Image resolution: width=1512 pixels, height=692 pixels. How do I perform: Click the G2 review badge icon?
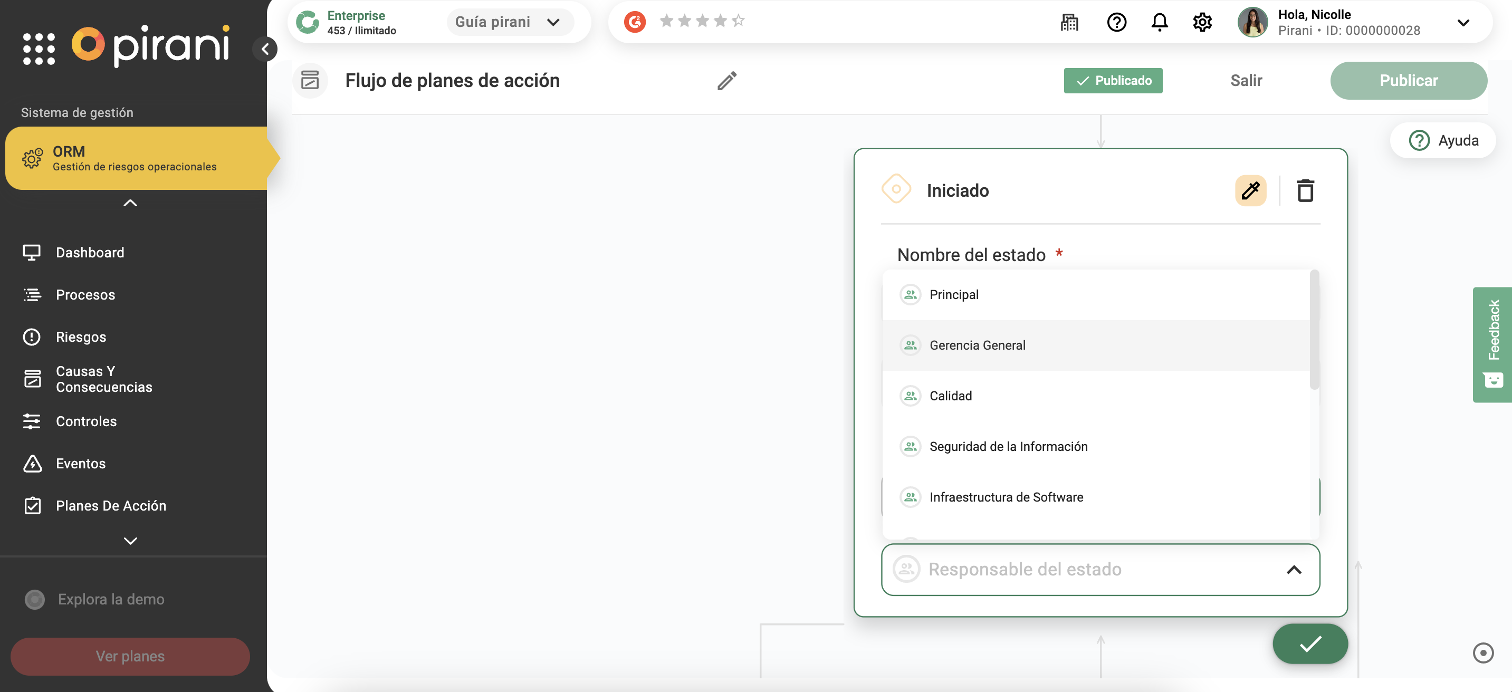point(635,22)
